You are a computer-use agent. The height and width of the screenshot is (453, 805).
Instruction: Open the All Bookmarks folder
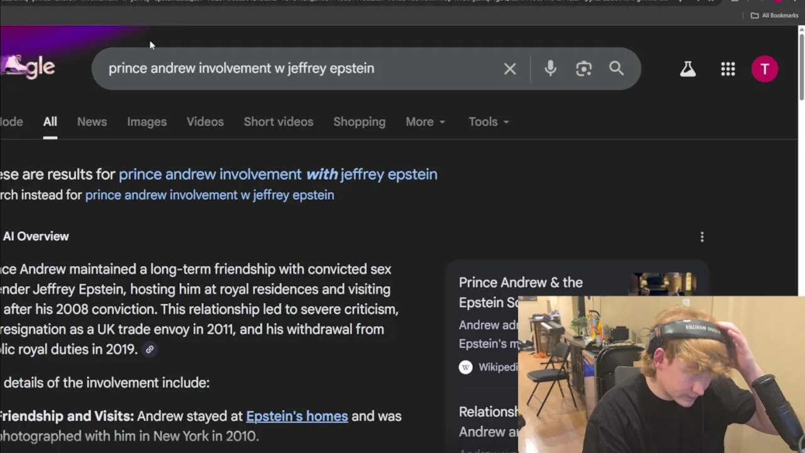point(775,15)
